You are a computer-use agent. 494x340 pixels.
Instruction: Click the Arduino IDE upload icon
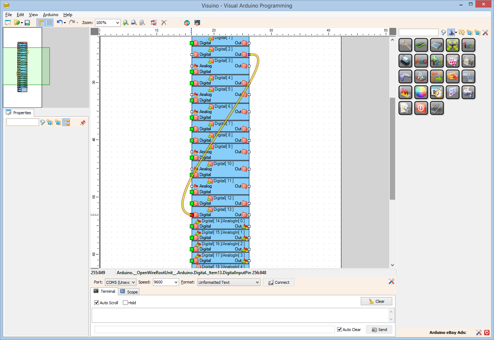click(187, 23)
